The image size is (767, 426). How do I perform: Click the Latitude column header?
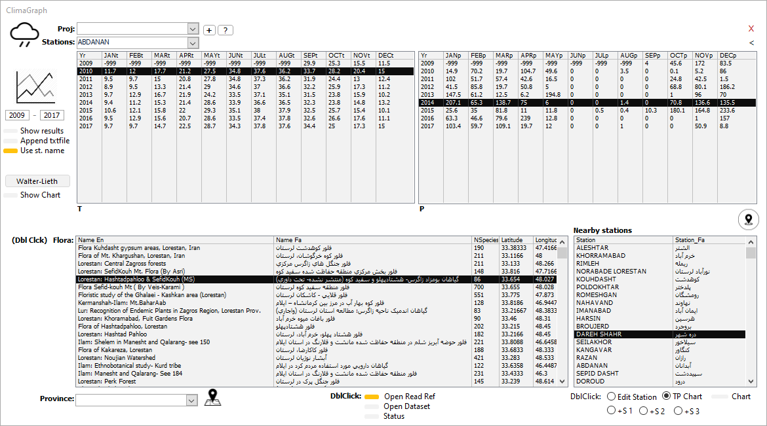coord(516,240)
